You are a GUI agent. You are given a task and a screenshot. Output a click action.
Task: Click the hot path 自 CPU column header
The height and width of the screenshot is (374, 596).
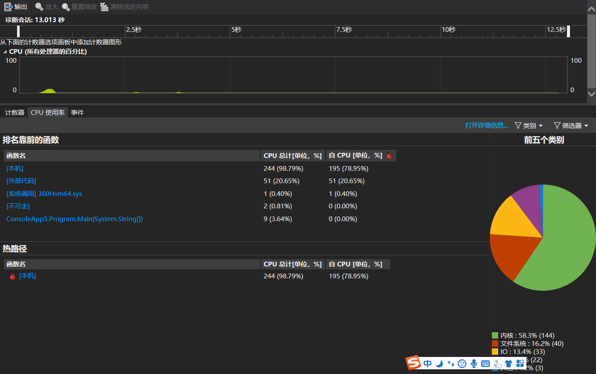(x=358, y=264)
